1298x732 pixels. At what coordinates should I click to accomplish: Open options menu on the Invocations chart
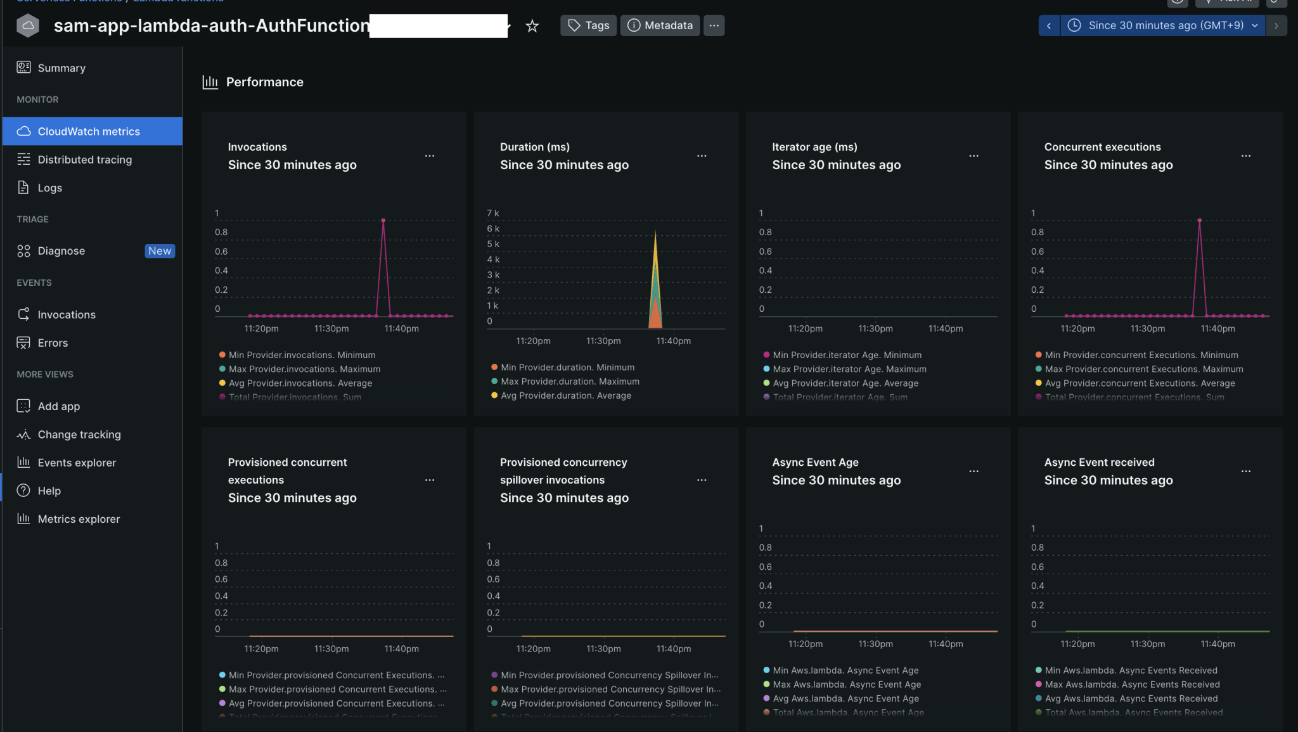coord(430,155)
